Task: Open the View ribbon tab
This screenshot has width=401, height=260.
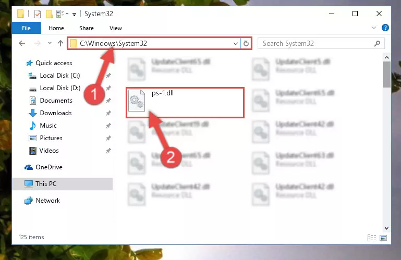Action: (x=116, y=28)
